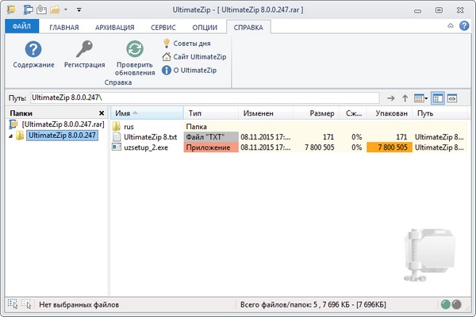Image resolution: width=476 pixels, height=317 pixels.
Task: Open the quick access toolbar dropdown
Action: click(67, 10)
